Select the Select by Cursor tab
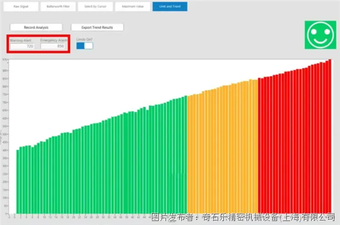The width and height of the screenshot is (340, 225). tap(95, 6)
